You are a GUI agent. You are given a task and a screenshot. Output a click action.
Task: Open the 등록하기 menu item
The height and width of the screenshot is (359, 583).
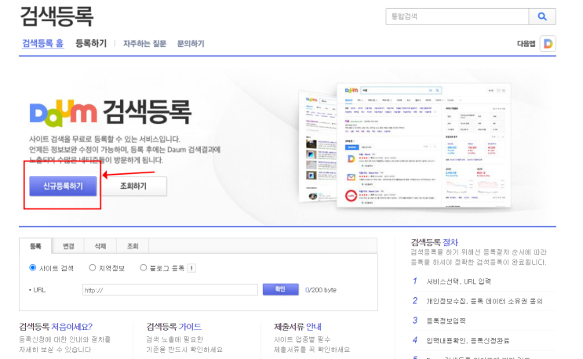pos(91,43)
